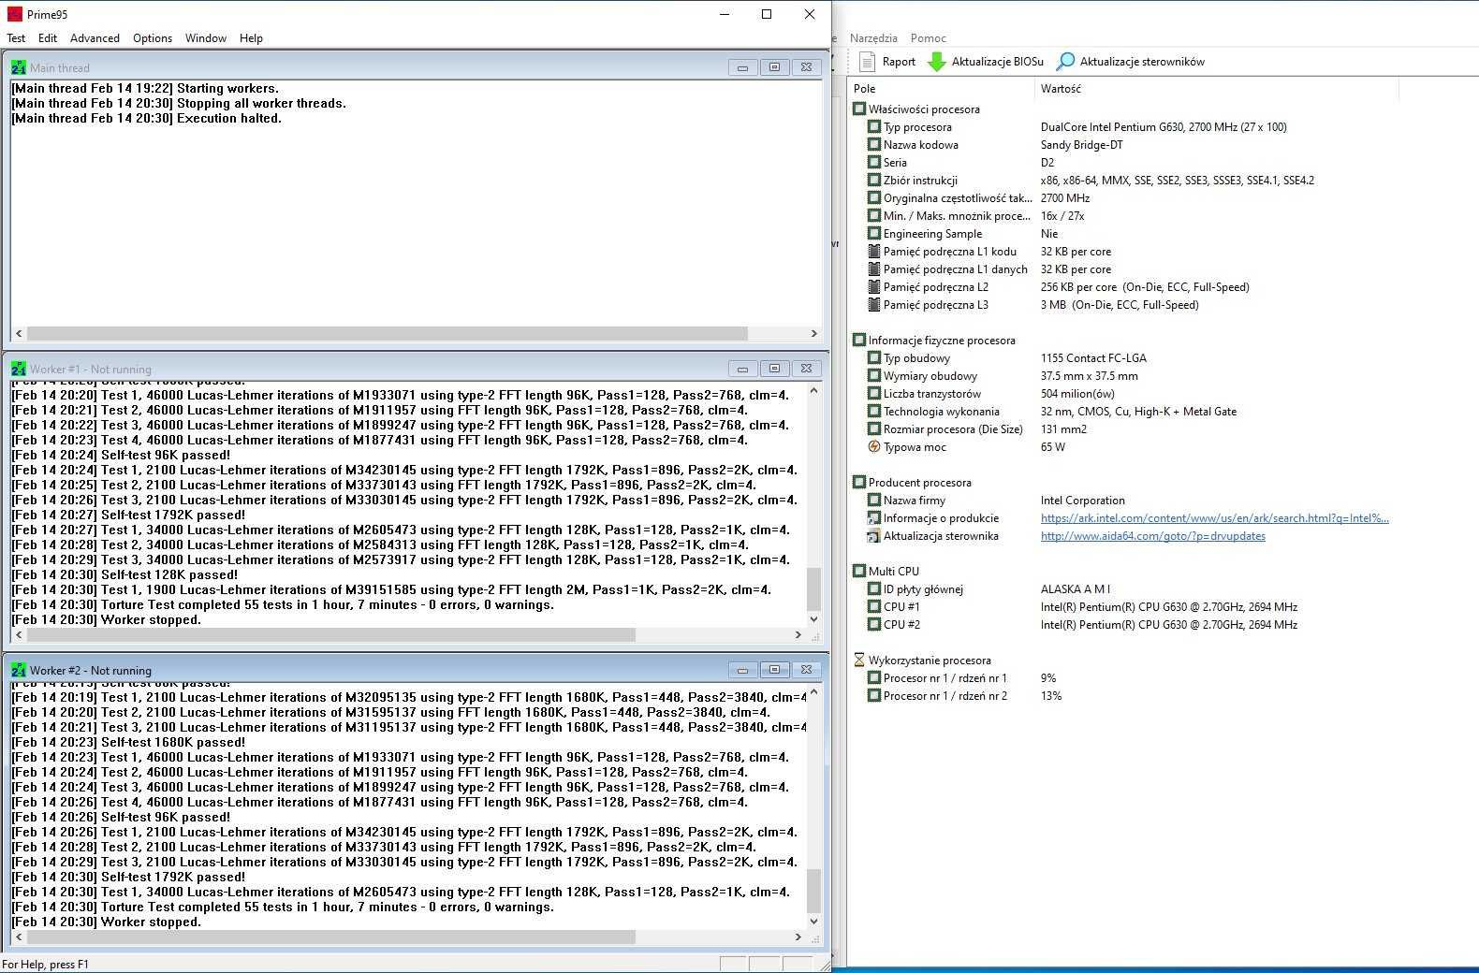Click Worker #1 vertical scrollbar up arrow
The width and height of the screenshot is (1479, 973).
(813, 390)
